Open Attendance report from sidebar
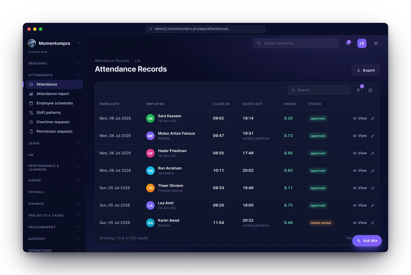This screenshot has width=411, height=275. 53,94
